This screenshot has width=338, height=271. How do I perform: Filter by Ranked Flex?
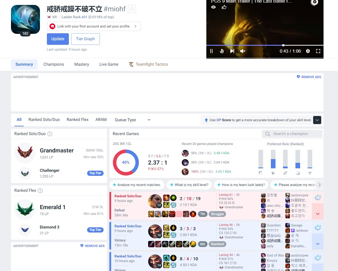pos(78,119)
